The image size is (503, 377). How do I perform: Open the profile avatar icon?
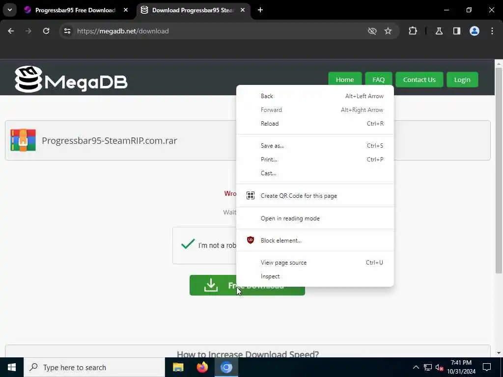point(475,31)
